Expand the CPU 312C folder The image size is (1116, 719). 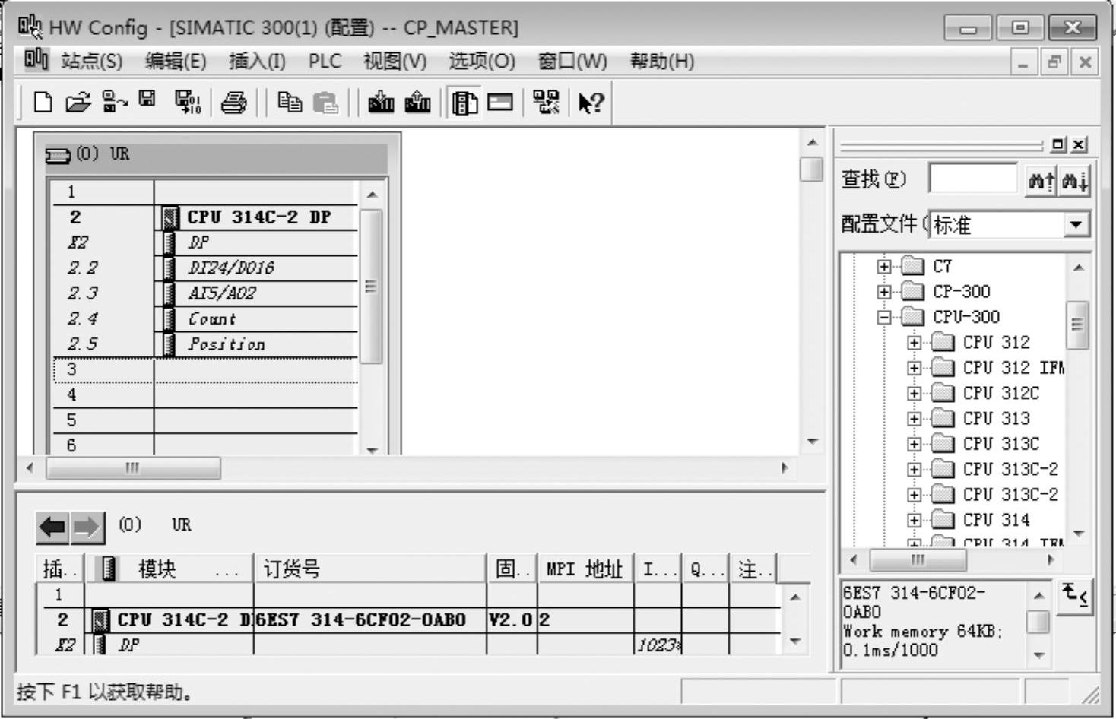[914, 393]
